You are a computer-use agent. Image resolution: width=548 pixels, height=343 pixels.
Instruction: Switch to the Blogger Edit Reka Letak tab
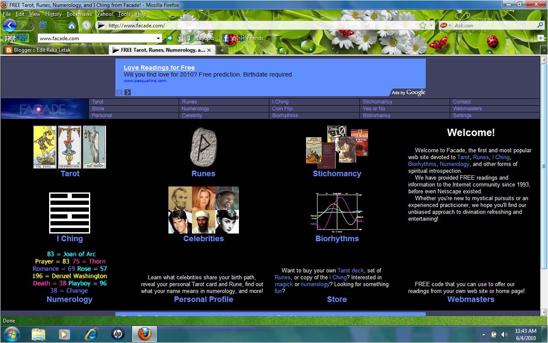click(x=54, y=50)
